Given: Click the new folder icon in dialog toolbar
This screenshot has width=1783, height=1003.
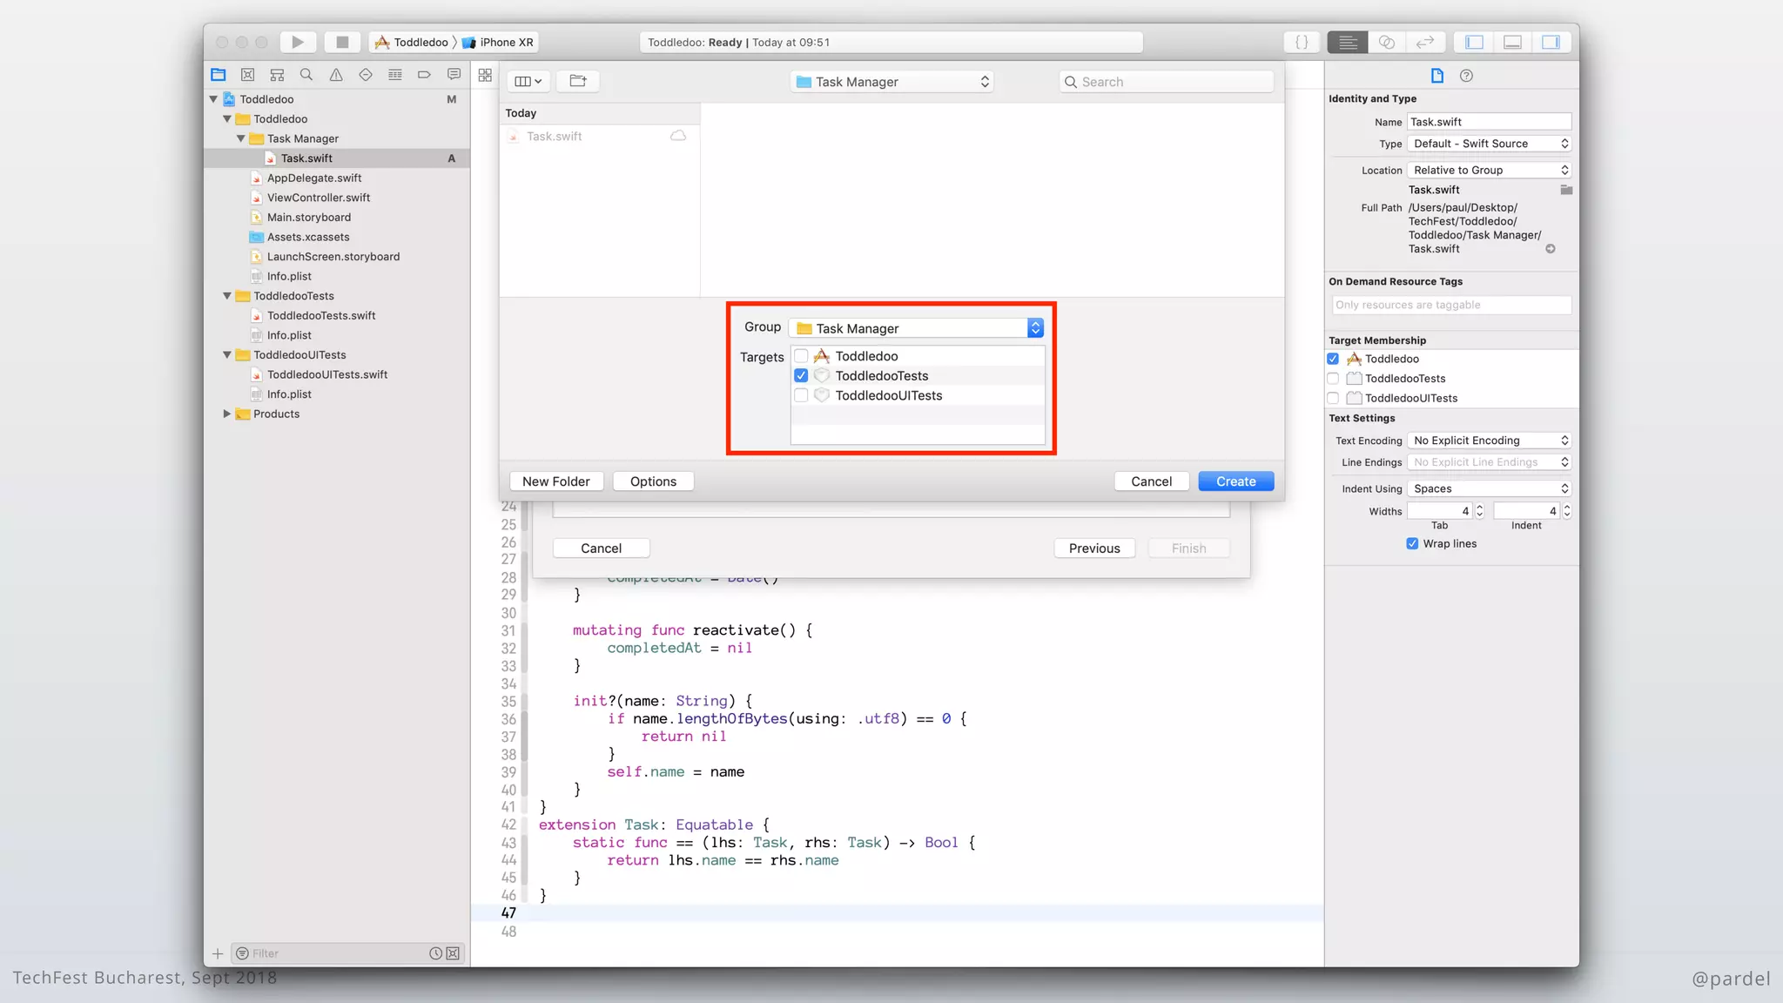Looking at the screenshot, I should (578, 81).
